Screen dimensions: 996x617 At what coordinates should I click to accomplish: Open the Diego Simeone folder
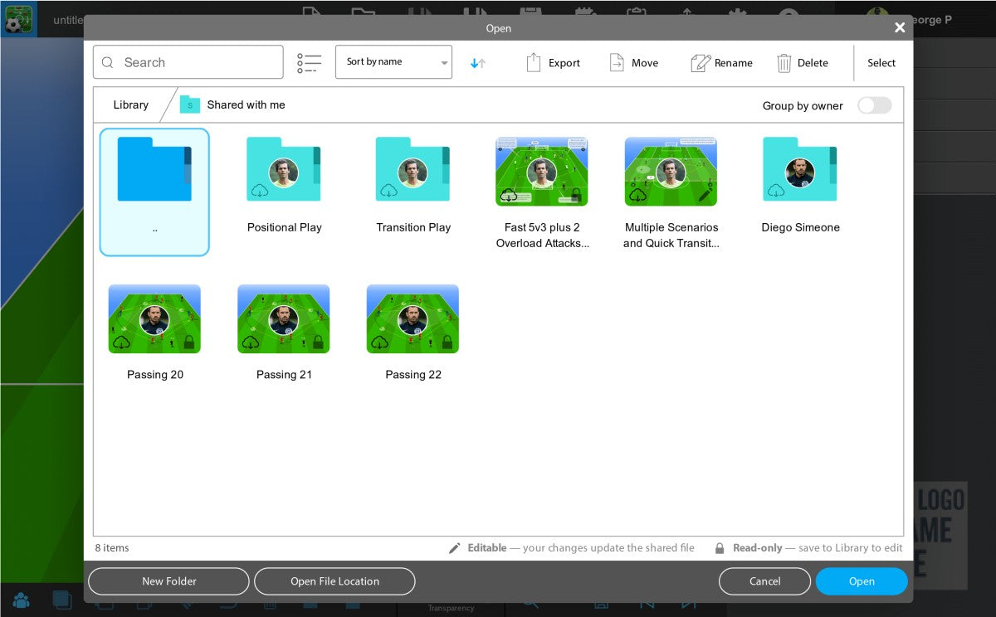point(800,172)
